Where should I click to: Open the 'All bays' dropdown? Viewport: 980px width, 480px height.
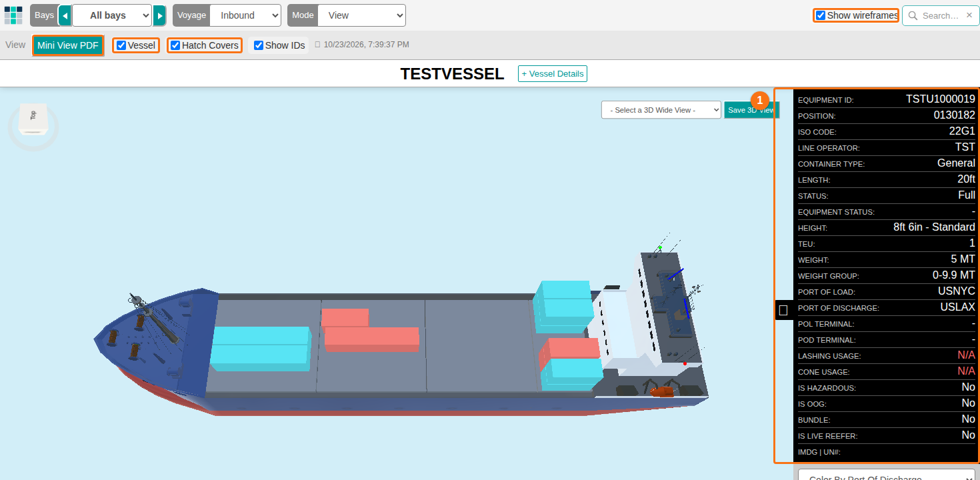click(x=112, y=15)
